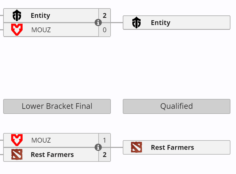
Task: Open MOUZ name in Lower Bracket Final
Action: (x=41, y=140)
